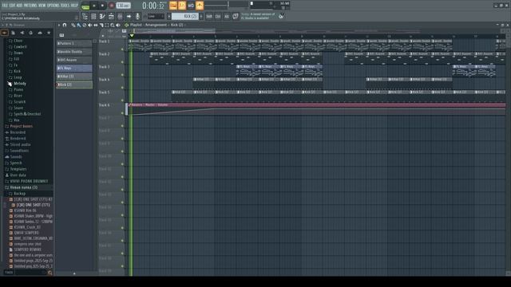Click the Play/Pause transport button
Image resolution: width=511 pixels, height=287 pixels.
point(94,6)
